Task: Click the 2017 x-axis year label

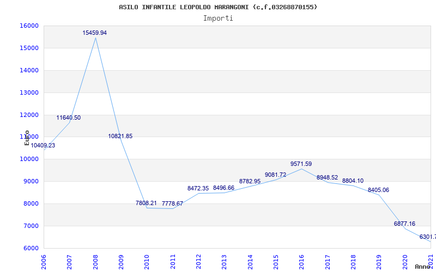Action: click(328, 262)
